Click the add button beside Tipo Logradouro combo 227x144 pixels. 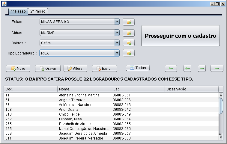point(129,53)
